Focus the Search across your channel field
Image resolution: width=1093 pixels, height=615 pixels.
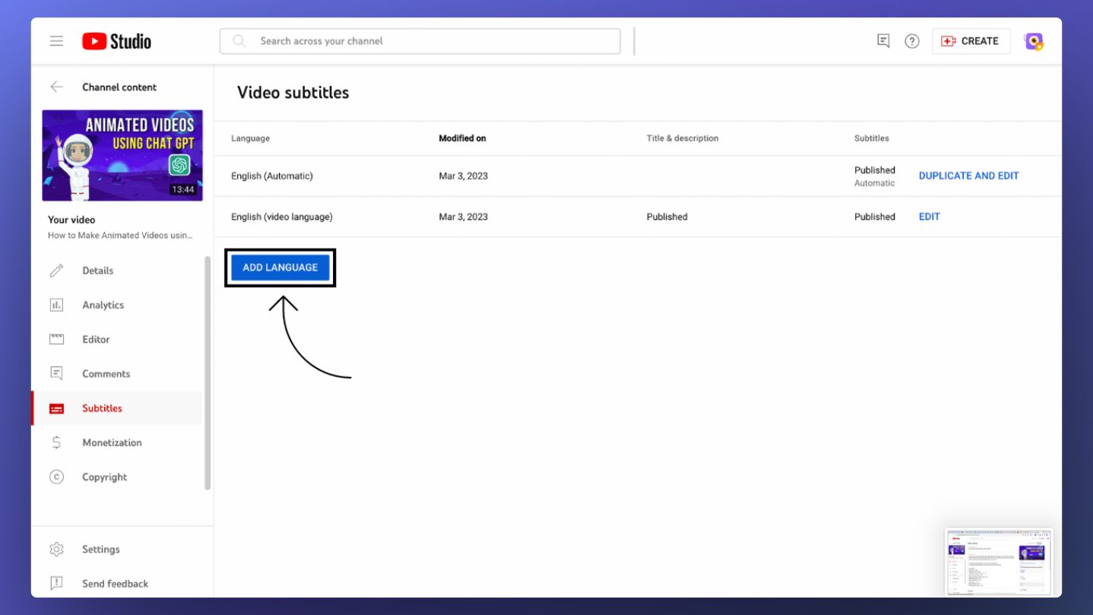click(x=420, y=41)
